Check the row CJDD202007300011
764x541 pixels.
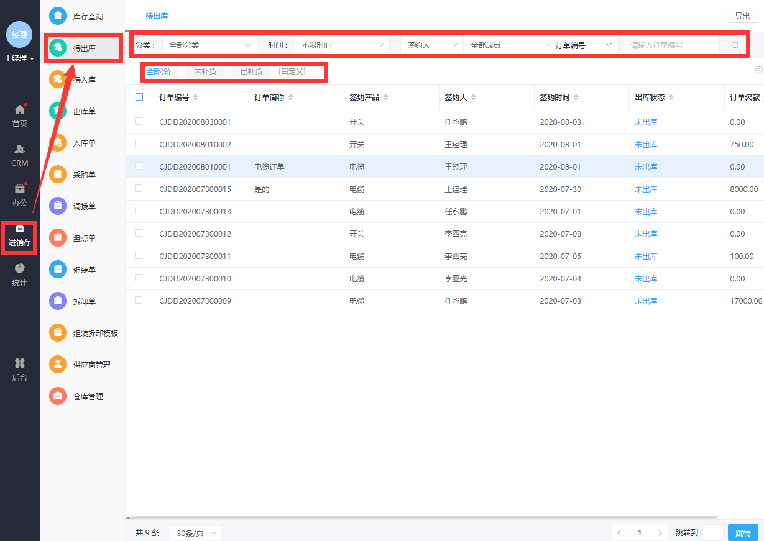pyautogui.click(x=139, y=255)
